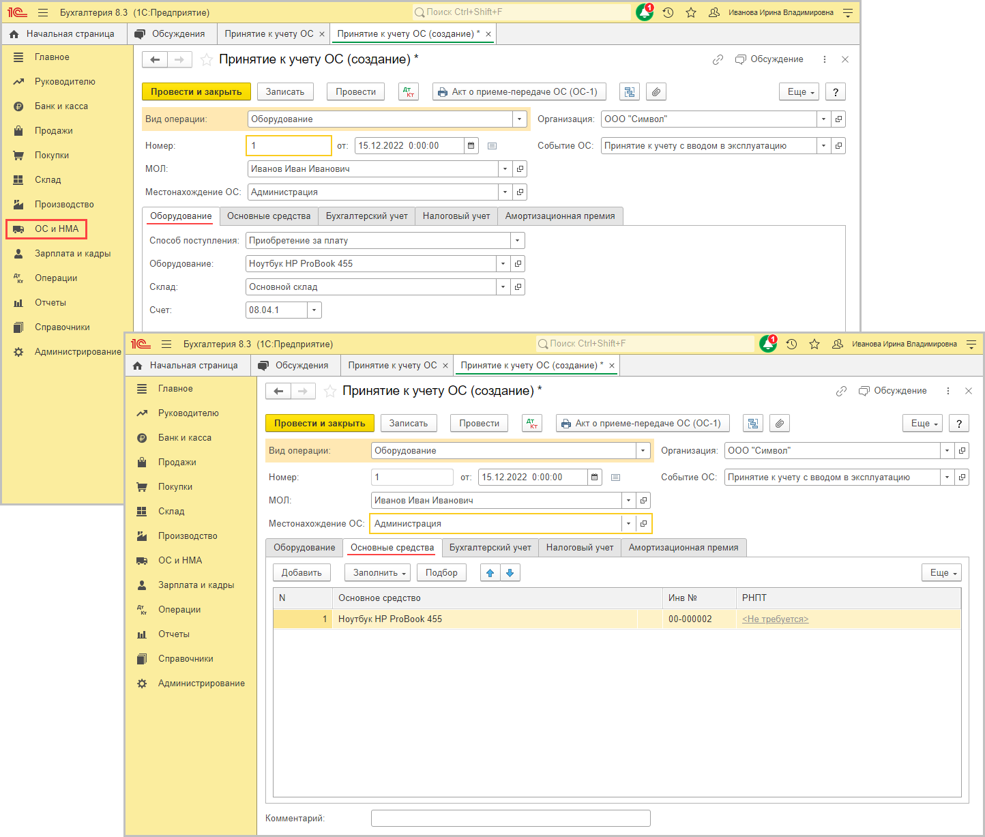Click Записать button in back window
This screenshot has height=837, width=985.
tap(285, 91)
